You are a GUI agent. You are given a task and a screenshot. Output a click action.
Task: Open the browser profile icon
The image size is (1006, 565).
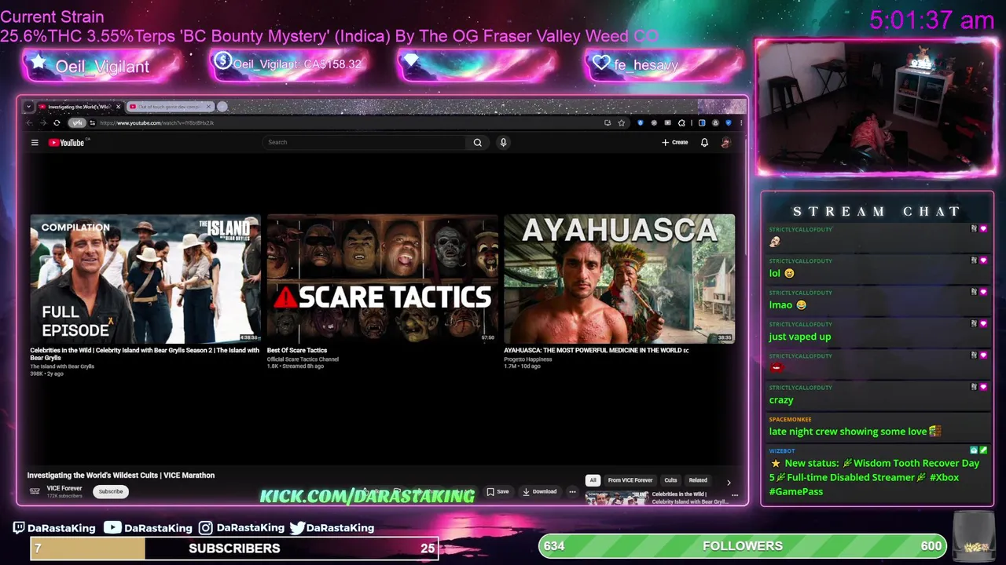coord(715,122)
